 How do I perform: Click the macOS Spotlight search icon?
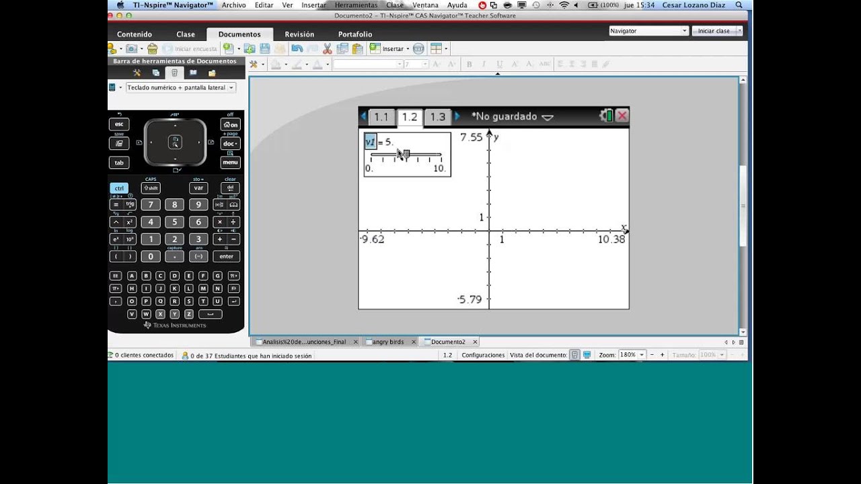739,5
